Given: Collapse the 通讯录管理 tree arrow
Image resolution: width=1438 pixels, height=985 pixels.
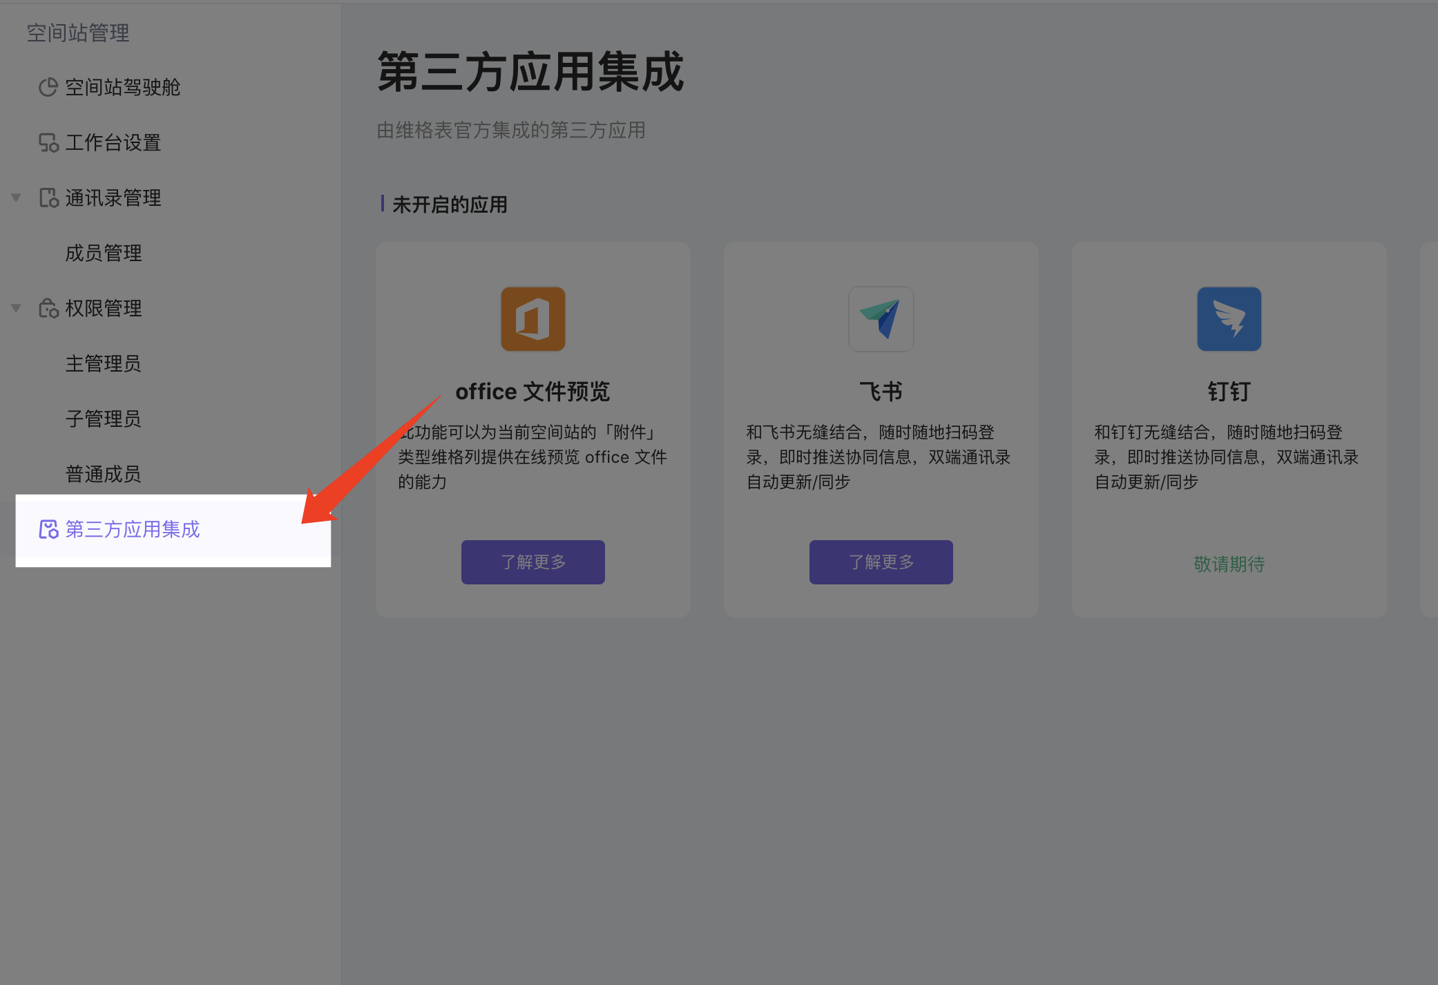Looking at the screenshot, I should point(16,198).
